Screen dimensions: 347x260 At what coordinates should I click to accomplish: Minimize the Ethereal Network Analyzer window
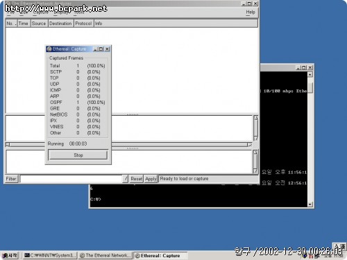(x=244, y=3)
